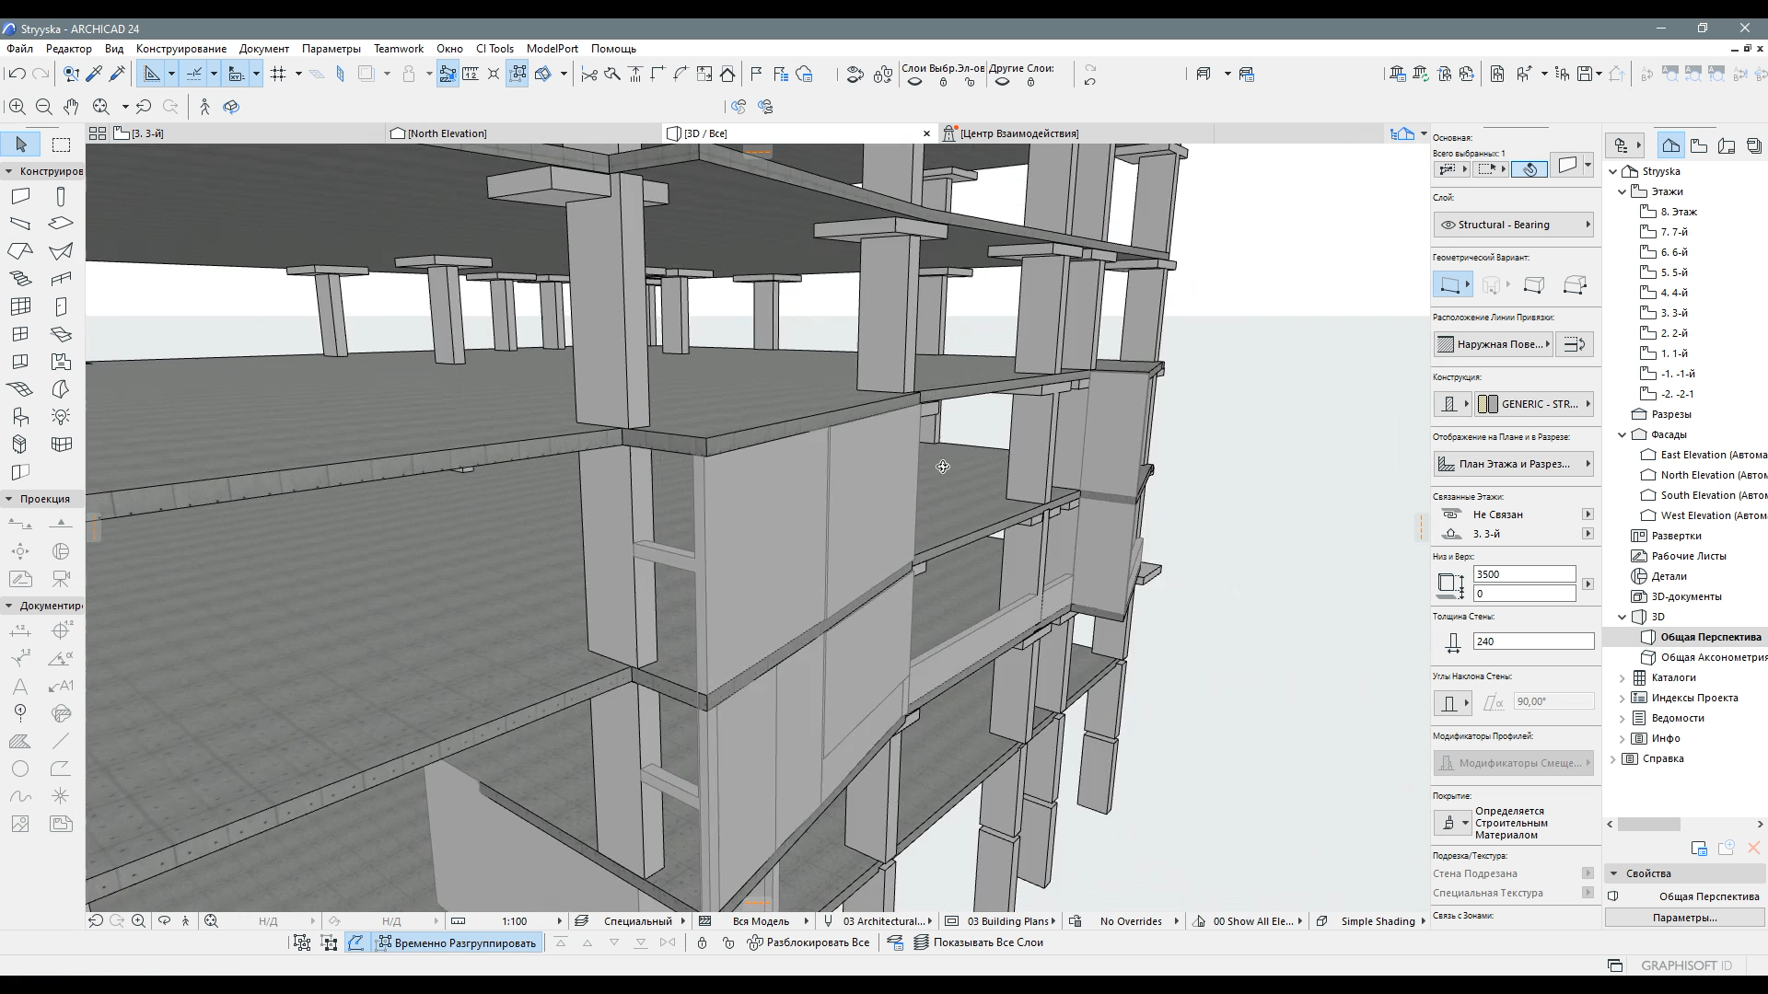Open the Structural - Bearing layer dropdown
Image resolution: width=1768 pixels, height=994 pixels.
pos(1512,225)
